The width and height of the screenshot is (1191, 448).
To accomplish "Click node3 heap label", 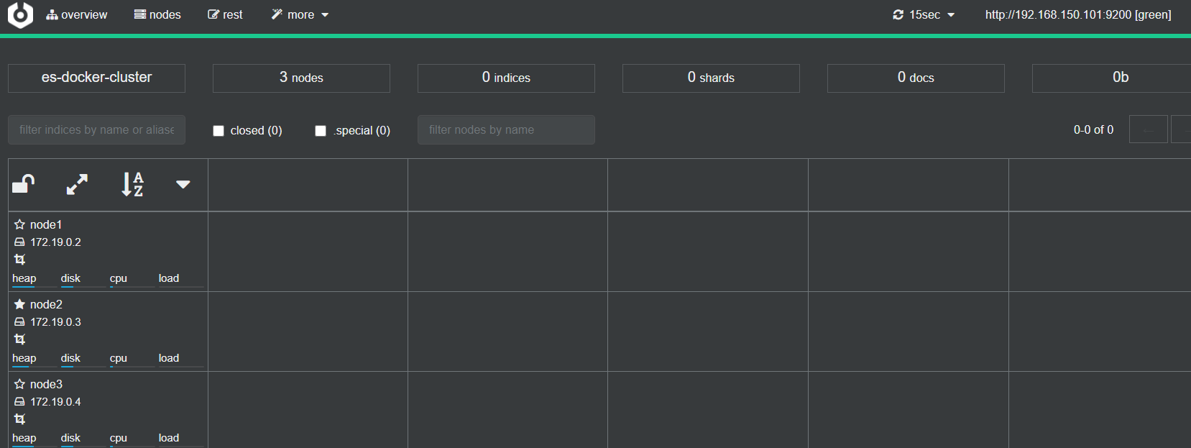I will point(24,437).
